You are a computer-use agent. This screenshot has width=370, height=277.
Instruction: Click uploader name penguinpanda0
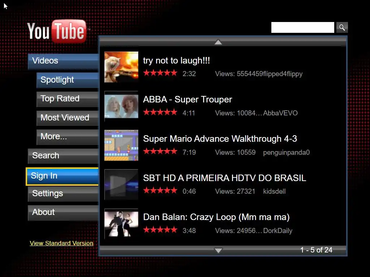[x=286, y=153]
